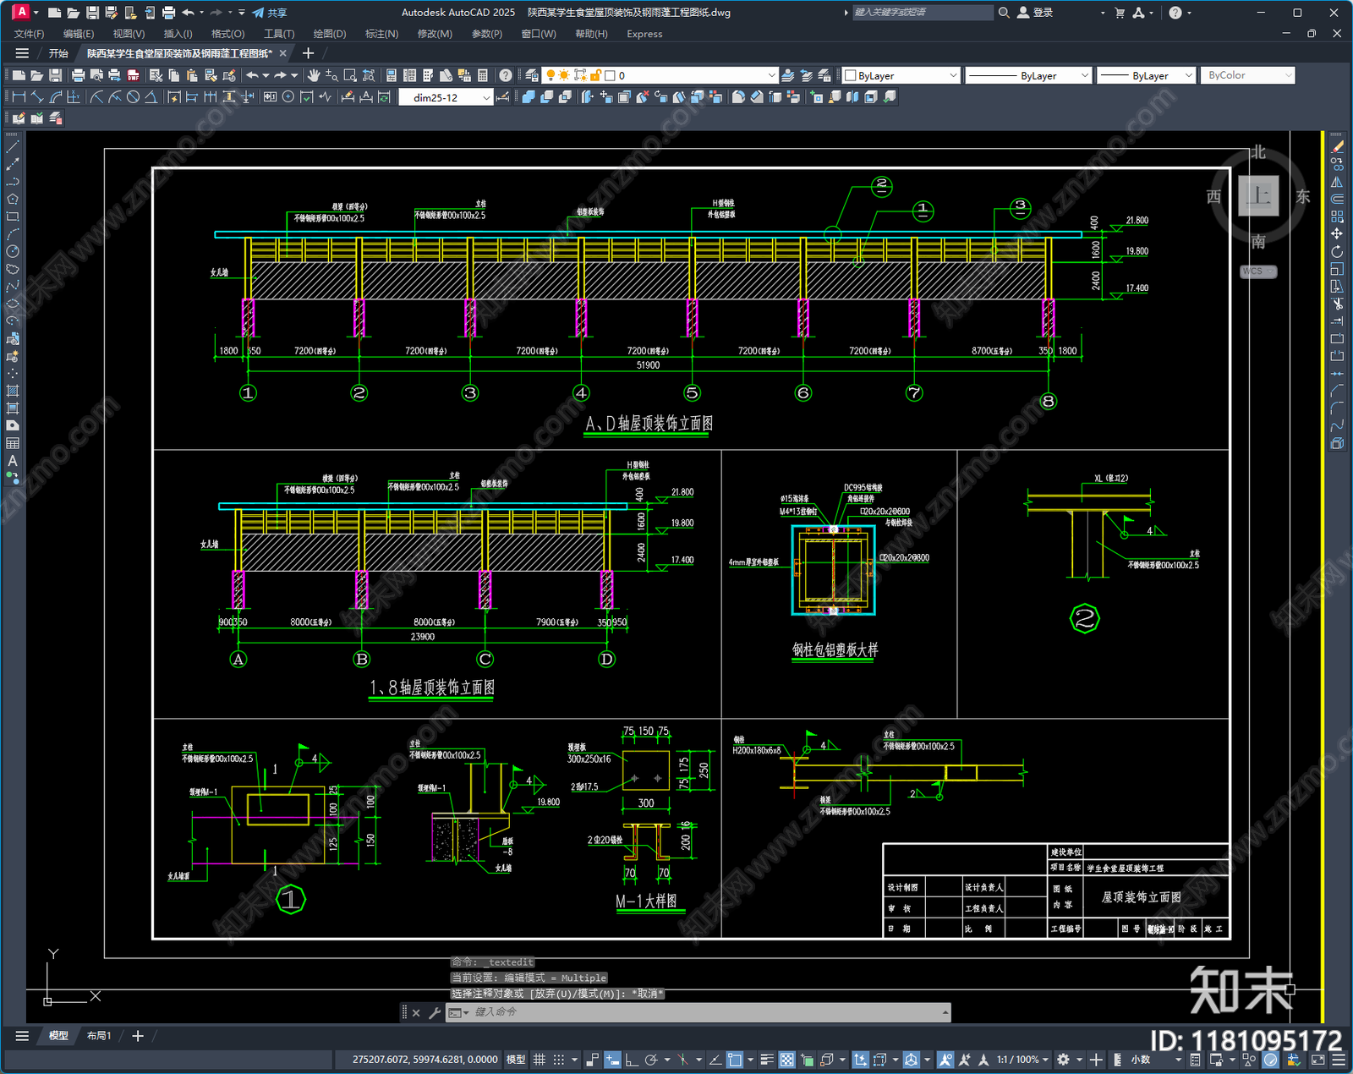Click the Erase tool in modify toolbar
Viewport: 1353px width, 1074px height.
[1337, 146]
